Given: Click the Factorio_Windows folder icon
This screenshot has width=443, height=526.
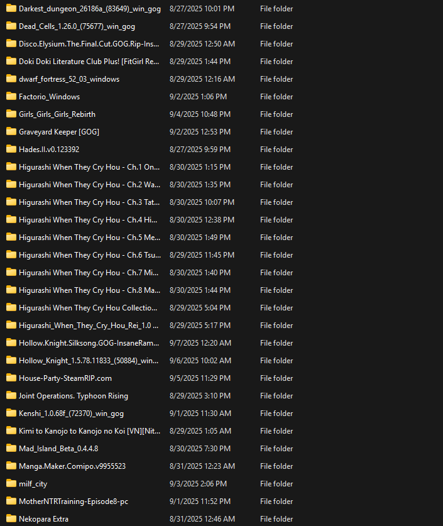Looking at the screenshot, I should point(11,96).
